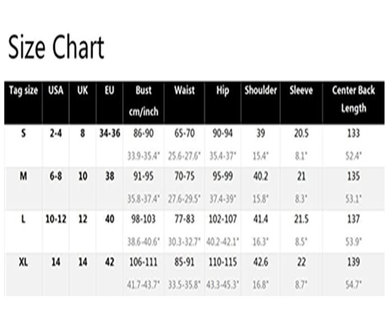Click the Center Back Length header
Screen dimensions: 385x316
pyautogui.click(x=353, y=99)
